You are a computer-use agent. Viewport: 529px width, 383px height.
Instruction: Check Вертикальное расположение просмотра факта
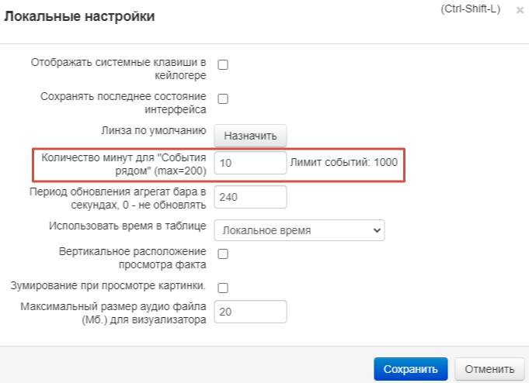click(223, 254)
